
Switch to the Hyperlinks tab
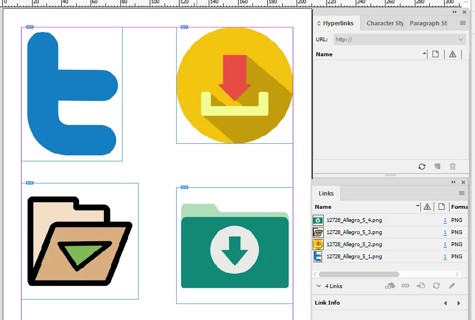click(338, 23)
